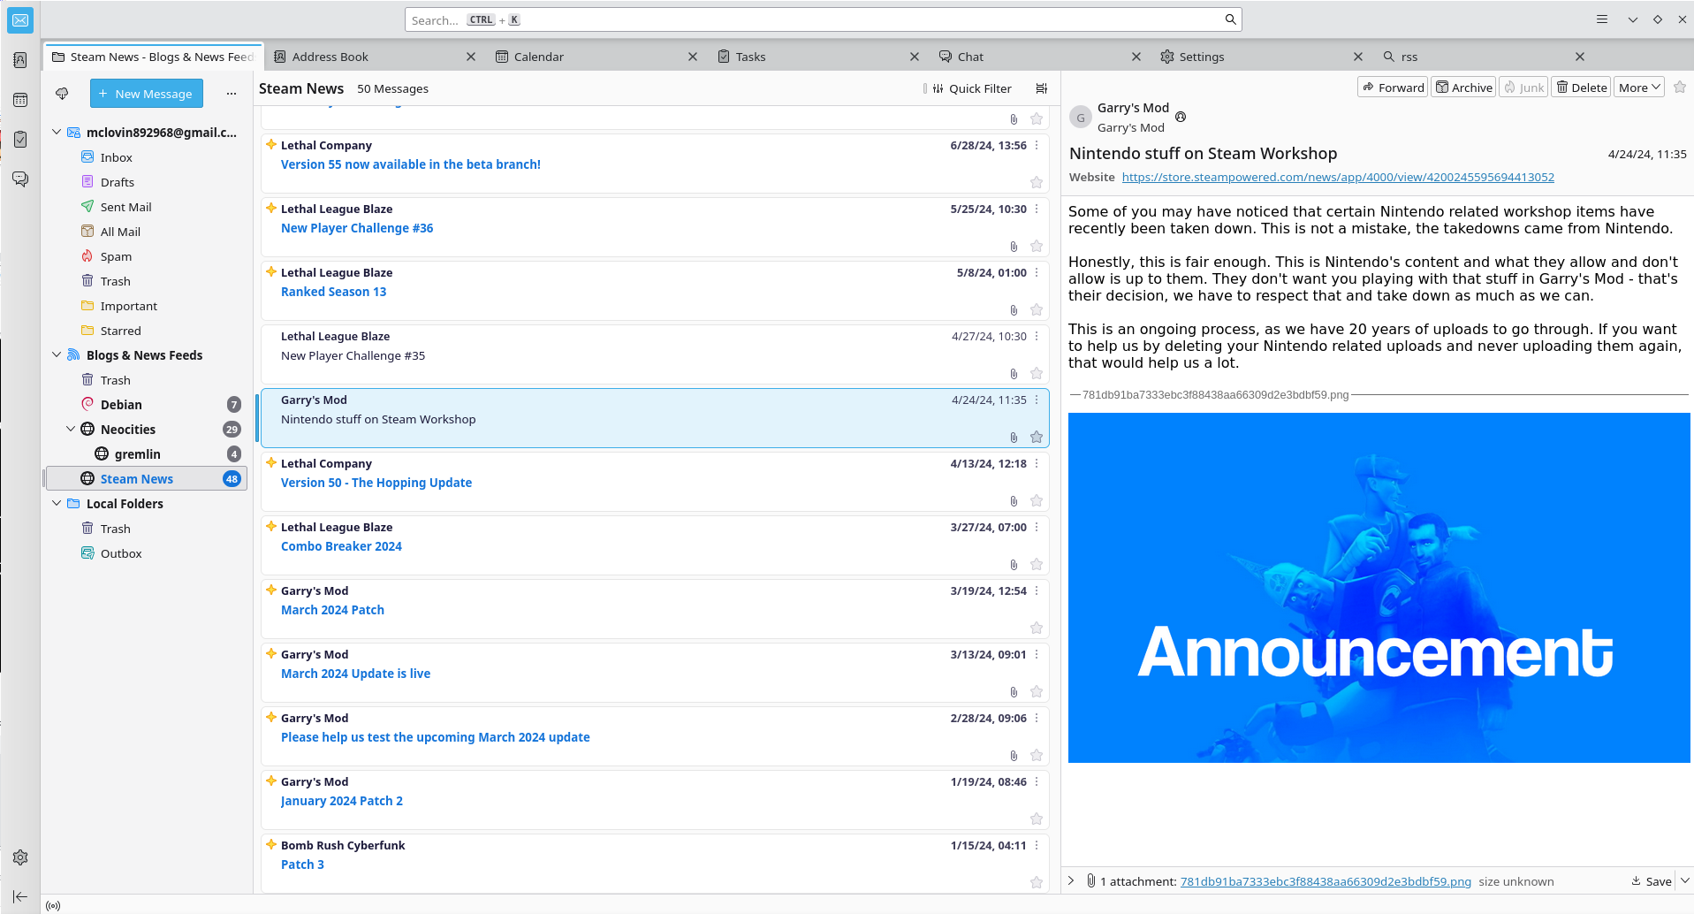The height and width of the screenshot is (914, 1694).
Task: Open message list display options icon
Action: [x=1042, y=88]
